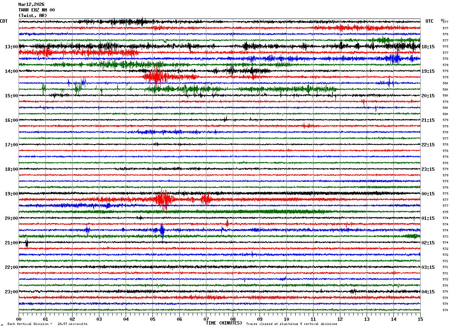Click minute tick label '10' on the x-axis
The height and width of the screenshot is (329, 450).
(286, 319)
